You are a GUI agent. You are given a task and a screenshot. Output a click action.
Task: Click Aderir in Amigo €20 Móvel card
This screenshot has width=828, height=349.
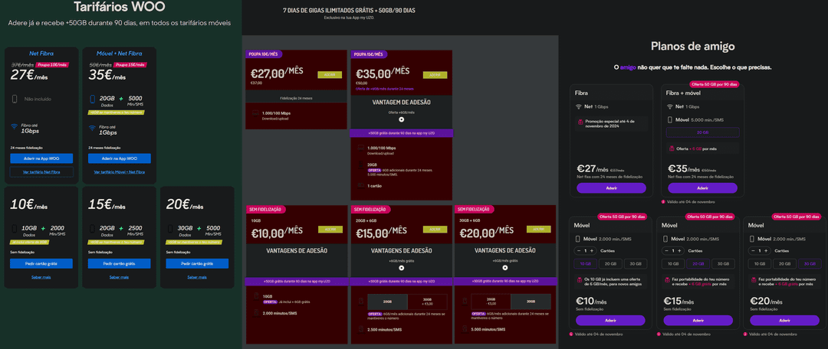[784, 320]
